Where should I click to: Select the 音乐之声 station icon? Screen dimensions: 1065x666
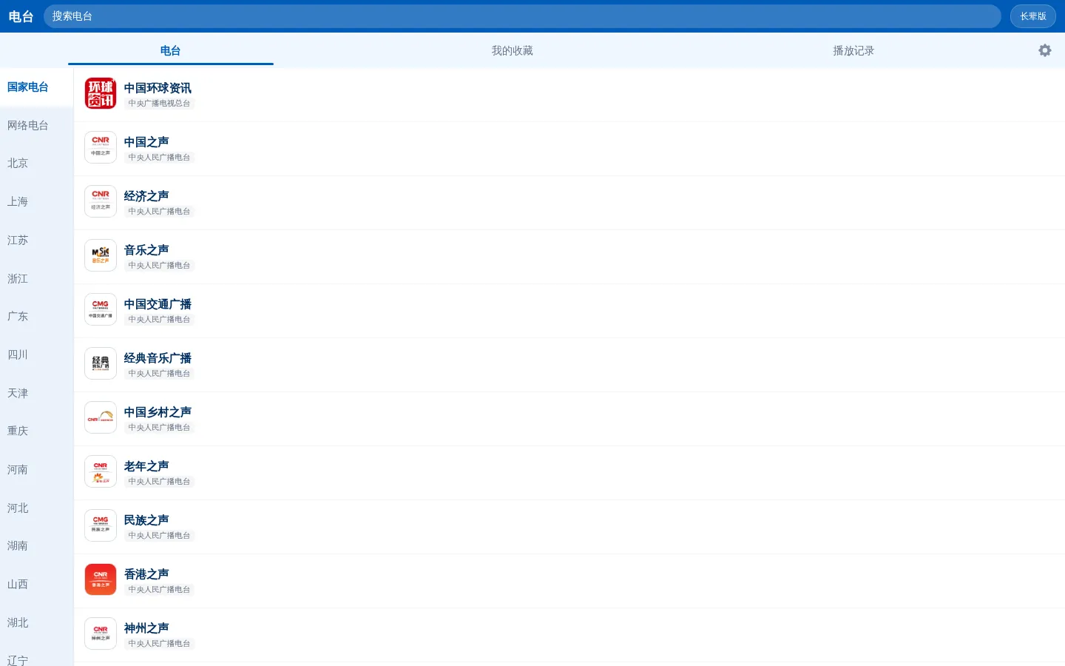point(101,255)
